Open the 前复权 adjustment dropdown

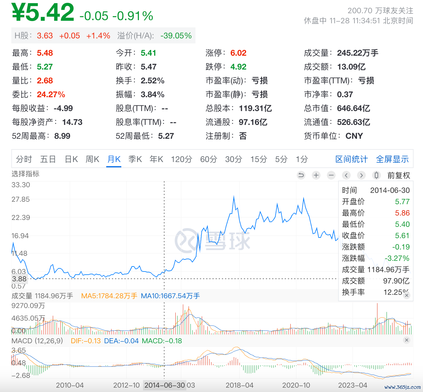tap(398, 176)
